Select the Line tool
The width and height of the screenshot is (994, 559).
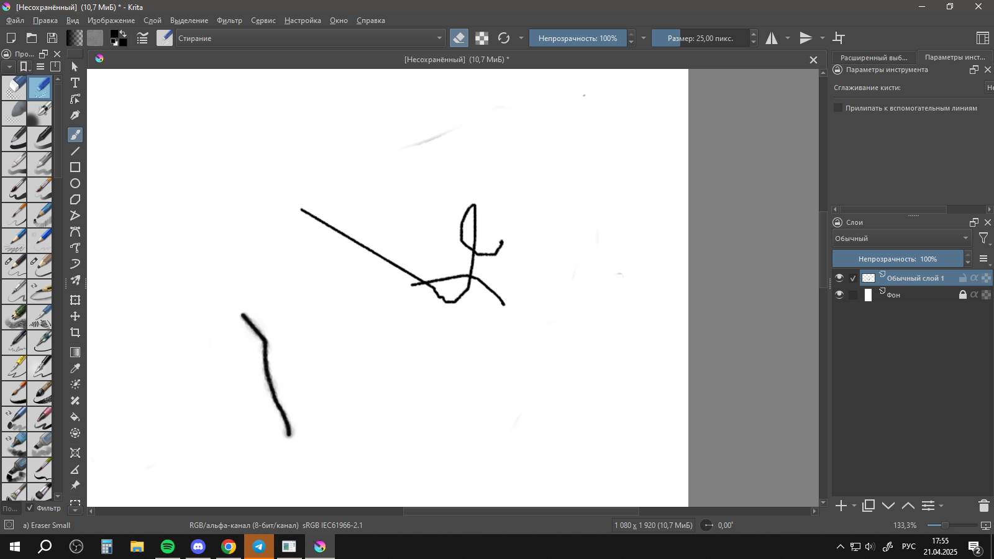point(75,151)
